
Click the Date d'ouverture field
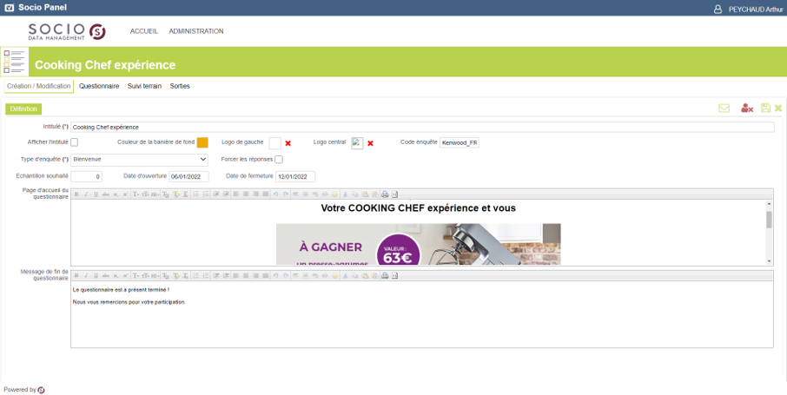click(188, 177)
